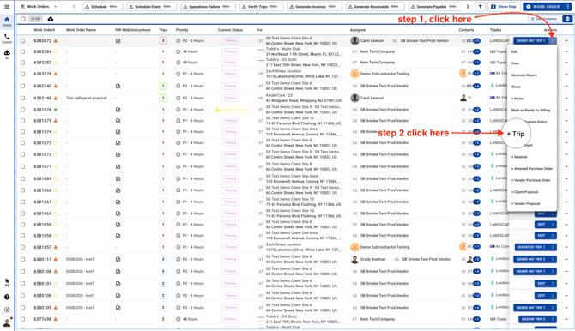Expand row 6380105 with its chevron
Screen dimensions: 575x331
click(x=566, y=308)
